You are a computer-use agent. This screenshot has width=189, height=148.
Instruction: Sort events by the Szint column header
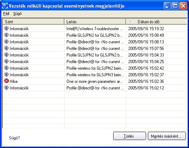click(33, 22)
